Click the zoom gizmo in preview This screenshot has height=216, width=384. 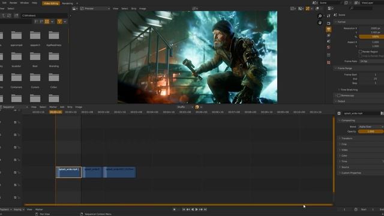[x=320, y=16]
